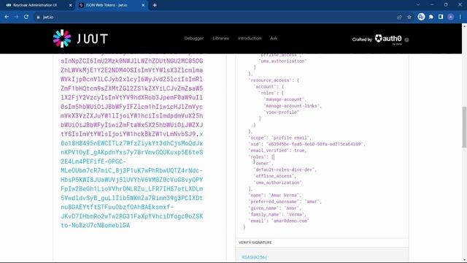Click the "amar@demo.com" email value
The width and height of the screenshot is (467, 263).
click(290, 221)
